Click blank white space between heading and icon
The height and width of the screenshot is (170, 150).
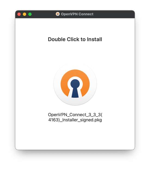tap(75, 52)
